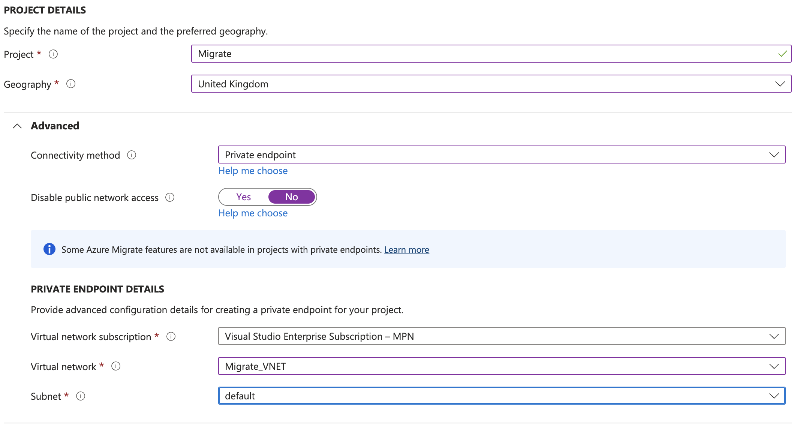This screenshot has width=797, height=426.
Task: Open the Connectivity method dropdown
Action: click(502, 154)
